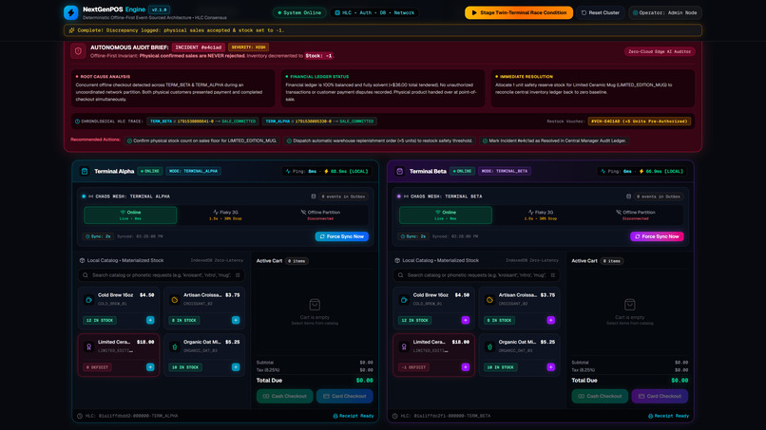The image size is (766, 430).
Task: Click the Organic Oat Milk icon in Terminal Beta
Action: [x=489, y=346]
